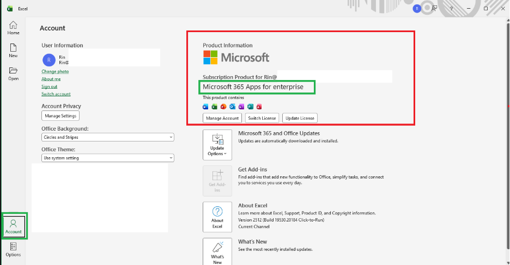Click the Microsoft 365 Apps for enterprise text
The width and height of the screenshot is (510, 265).
point(253,87)
